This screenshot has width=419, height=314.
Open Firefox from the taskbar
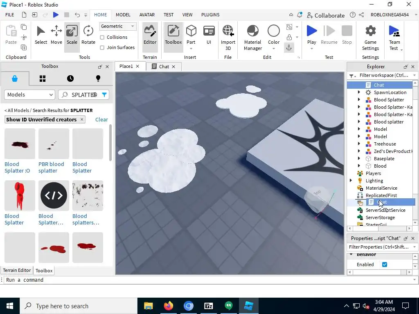point(168,306)
